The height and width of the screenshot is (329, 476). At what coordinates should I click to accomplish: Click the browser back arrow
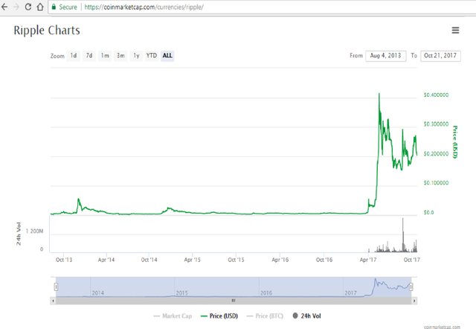4,7
